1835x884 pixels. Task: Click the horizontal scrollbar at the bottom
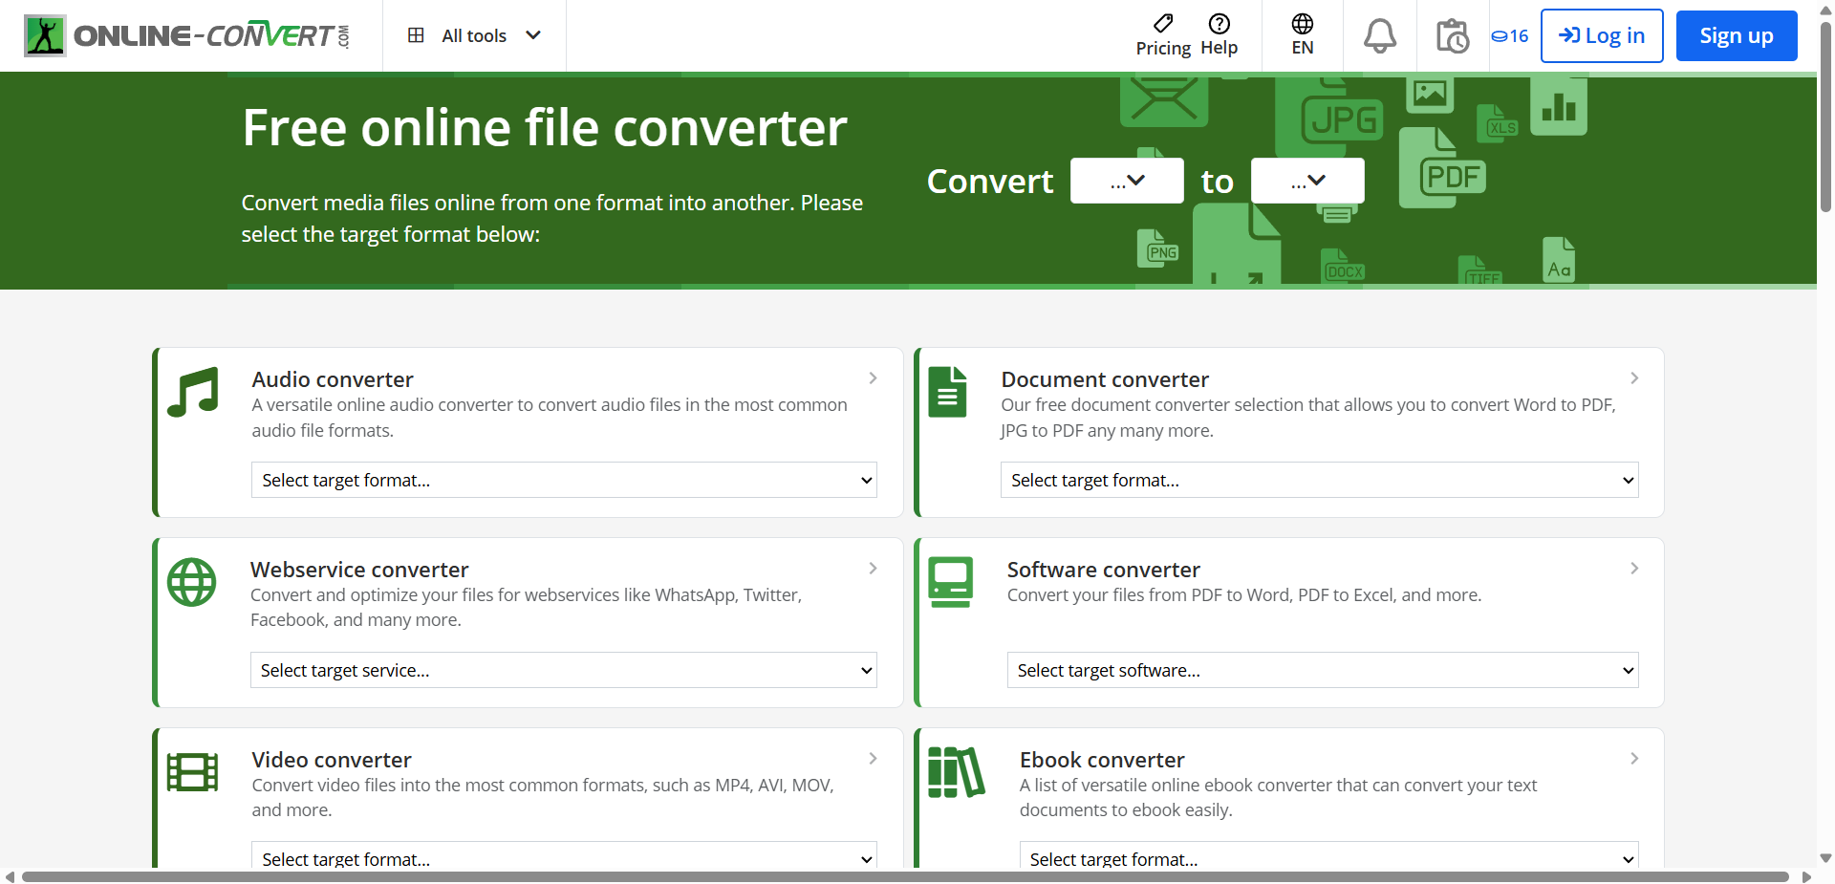point(904,876)
